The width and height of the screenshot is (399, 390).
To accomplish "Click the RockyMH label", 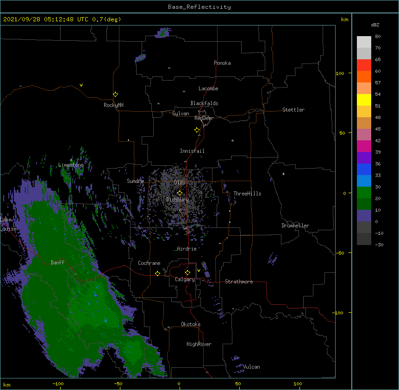I will pyautogui.click(x=113, y=105).
